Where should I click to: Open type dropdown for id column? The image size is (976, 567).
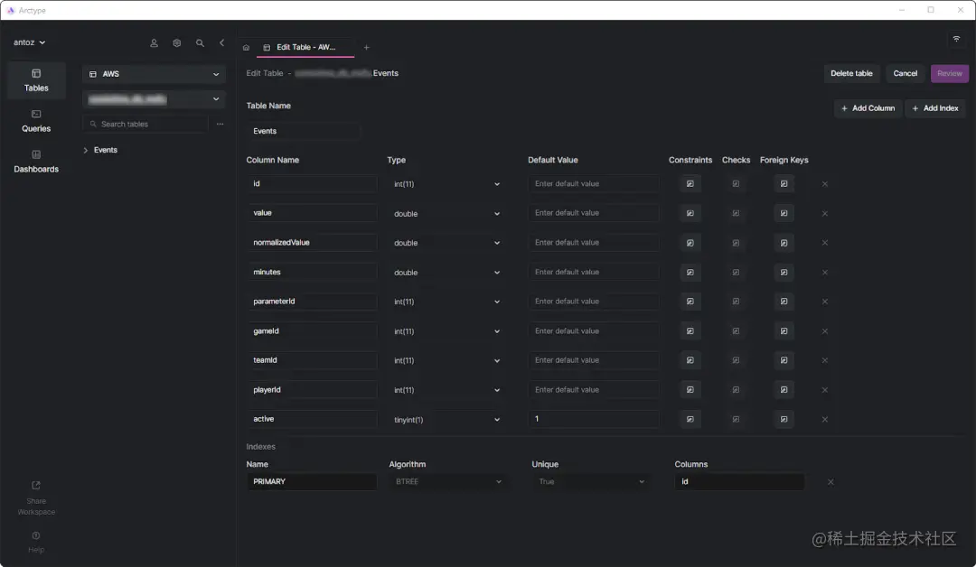(x=446, y=184)
